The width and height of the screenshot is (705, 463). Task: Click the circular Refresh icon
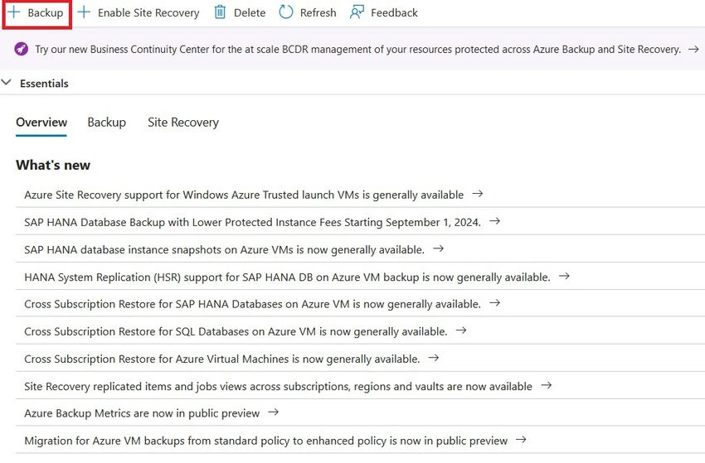(x=286, y=12)
